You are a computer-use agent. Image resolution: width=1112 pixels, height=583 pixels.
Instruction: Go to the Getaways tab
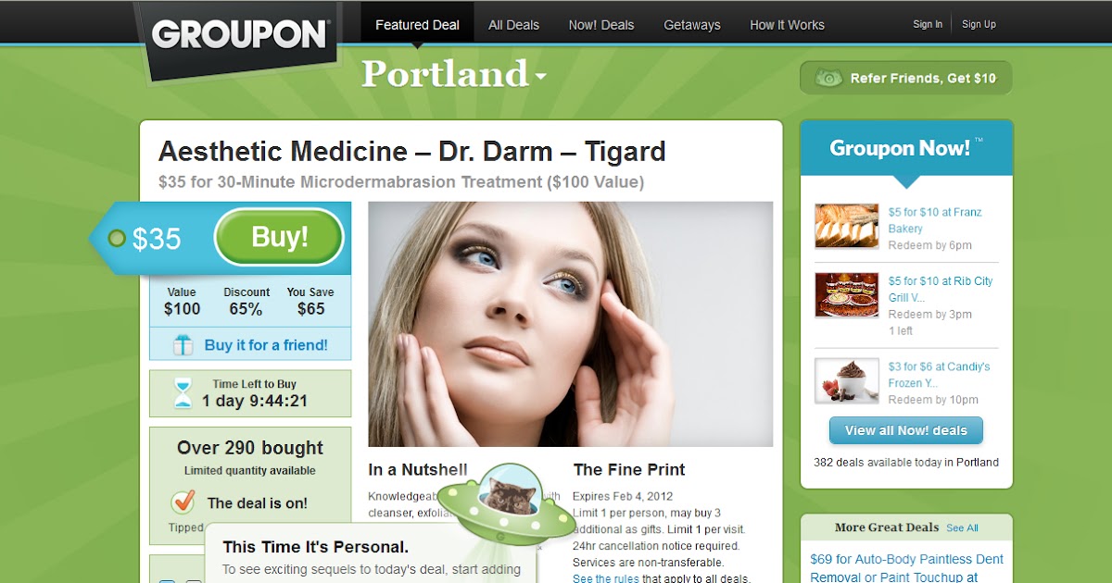[692, 25]
